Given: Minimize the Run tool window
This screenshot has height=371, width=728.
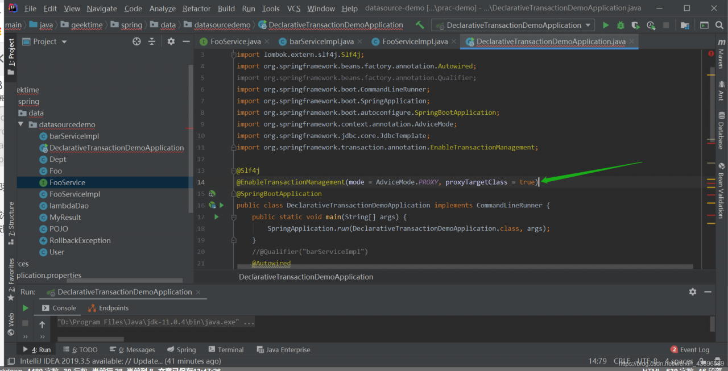Looking at the screenshot, I should pos(708,291).
